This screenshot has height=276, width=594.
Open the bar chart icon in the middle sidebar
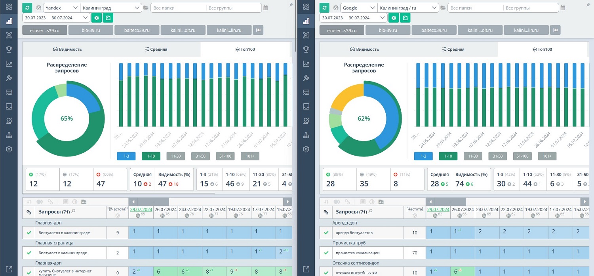point(306,21)
